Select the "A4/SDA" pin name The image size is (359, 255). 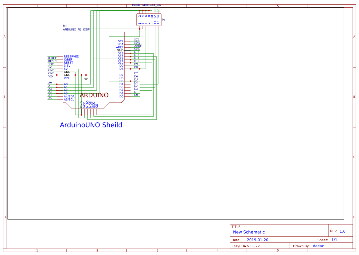click(x=69, y=96)
